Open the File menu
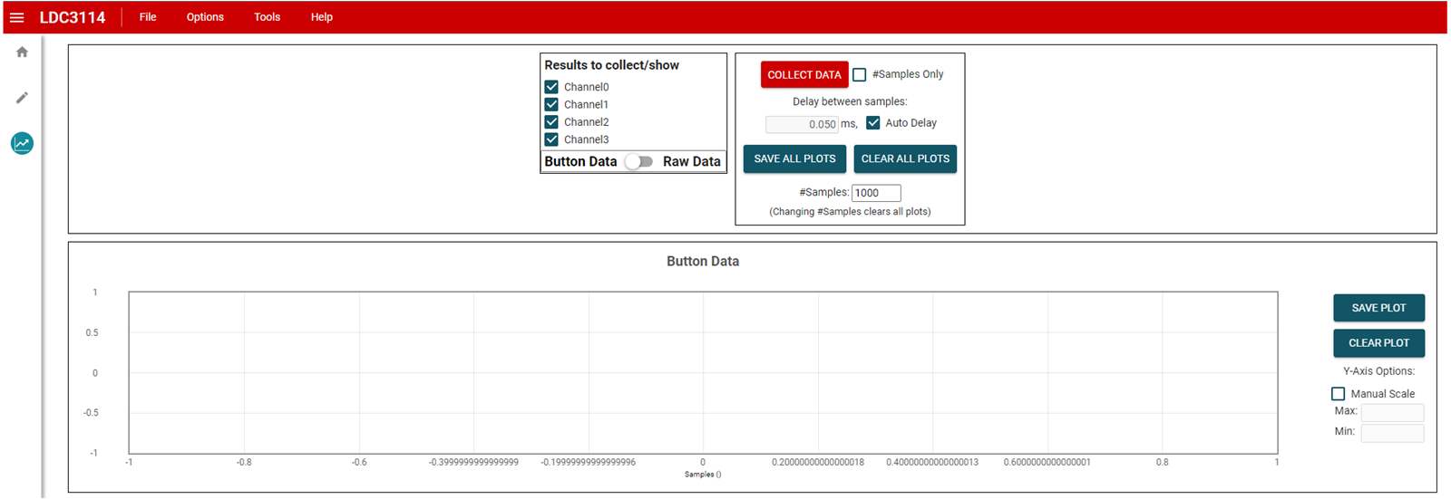 (x=148, y=17)
